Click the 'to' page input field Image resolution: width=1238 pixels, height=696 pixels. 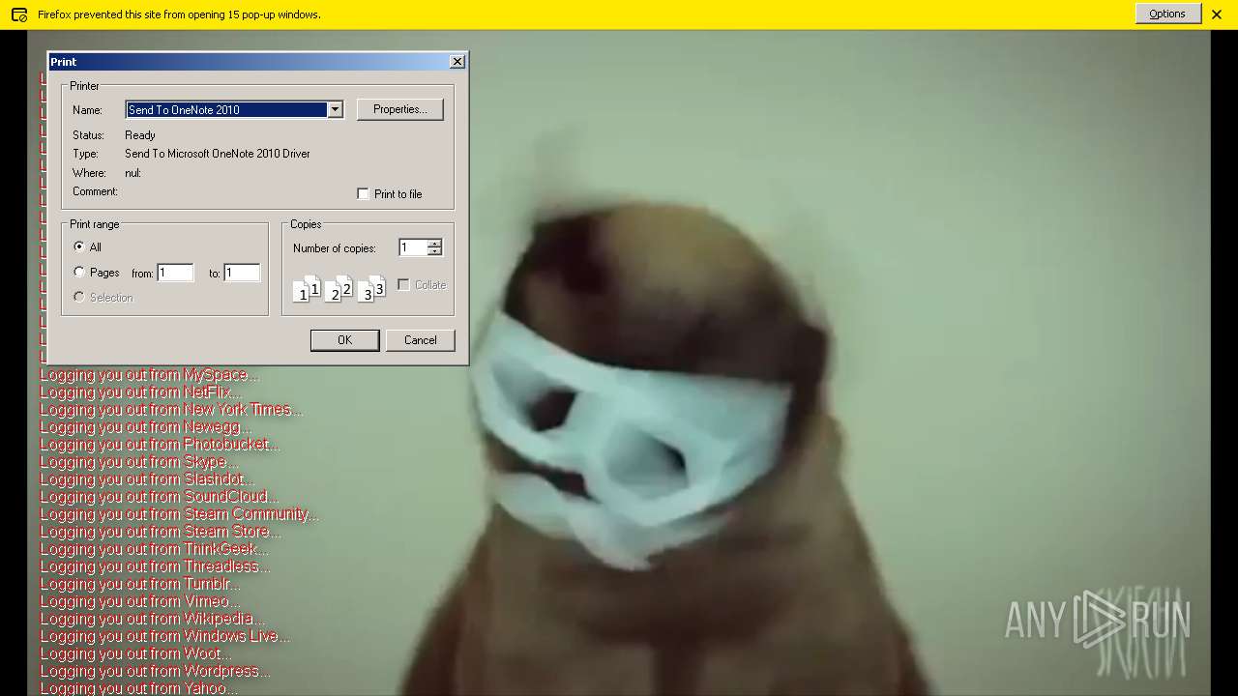pyautogui.click(x=242, y=274)
